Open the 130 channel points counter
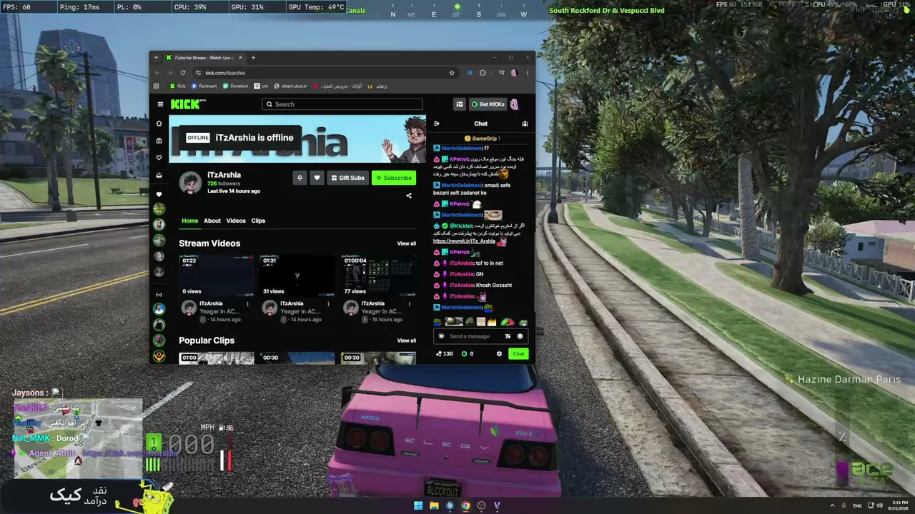Image resolution: width=915 pixels, height=514 pixels. click(x=445, y=353)
